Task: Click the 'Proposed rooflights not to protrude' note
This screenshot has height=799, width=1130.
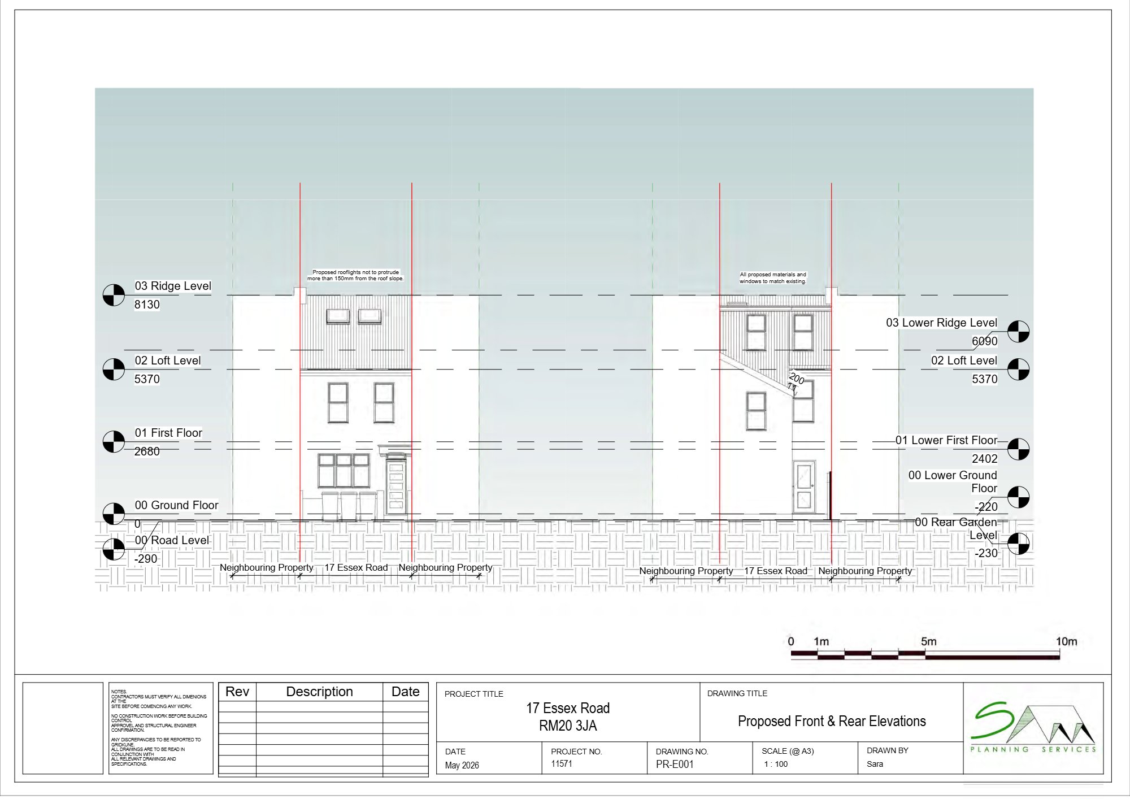Action: tap(355, 275)
